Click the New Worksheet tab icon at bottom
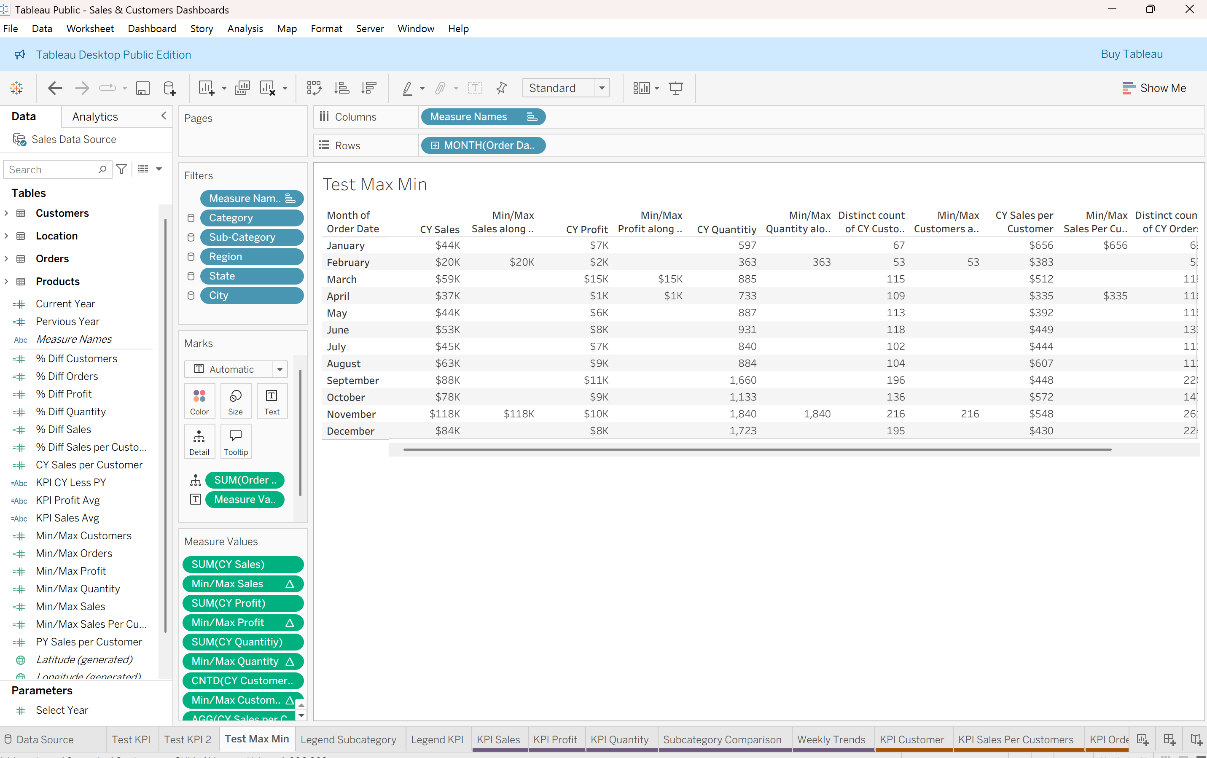 [1142, 739]
